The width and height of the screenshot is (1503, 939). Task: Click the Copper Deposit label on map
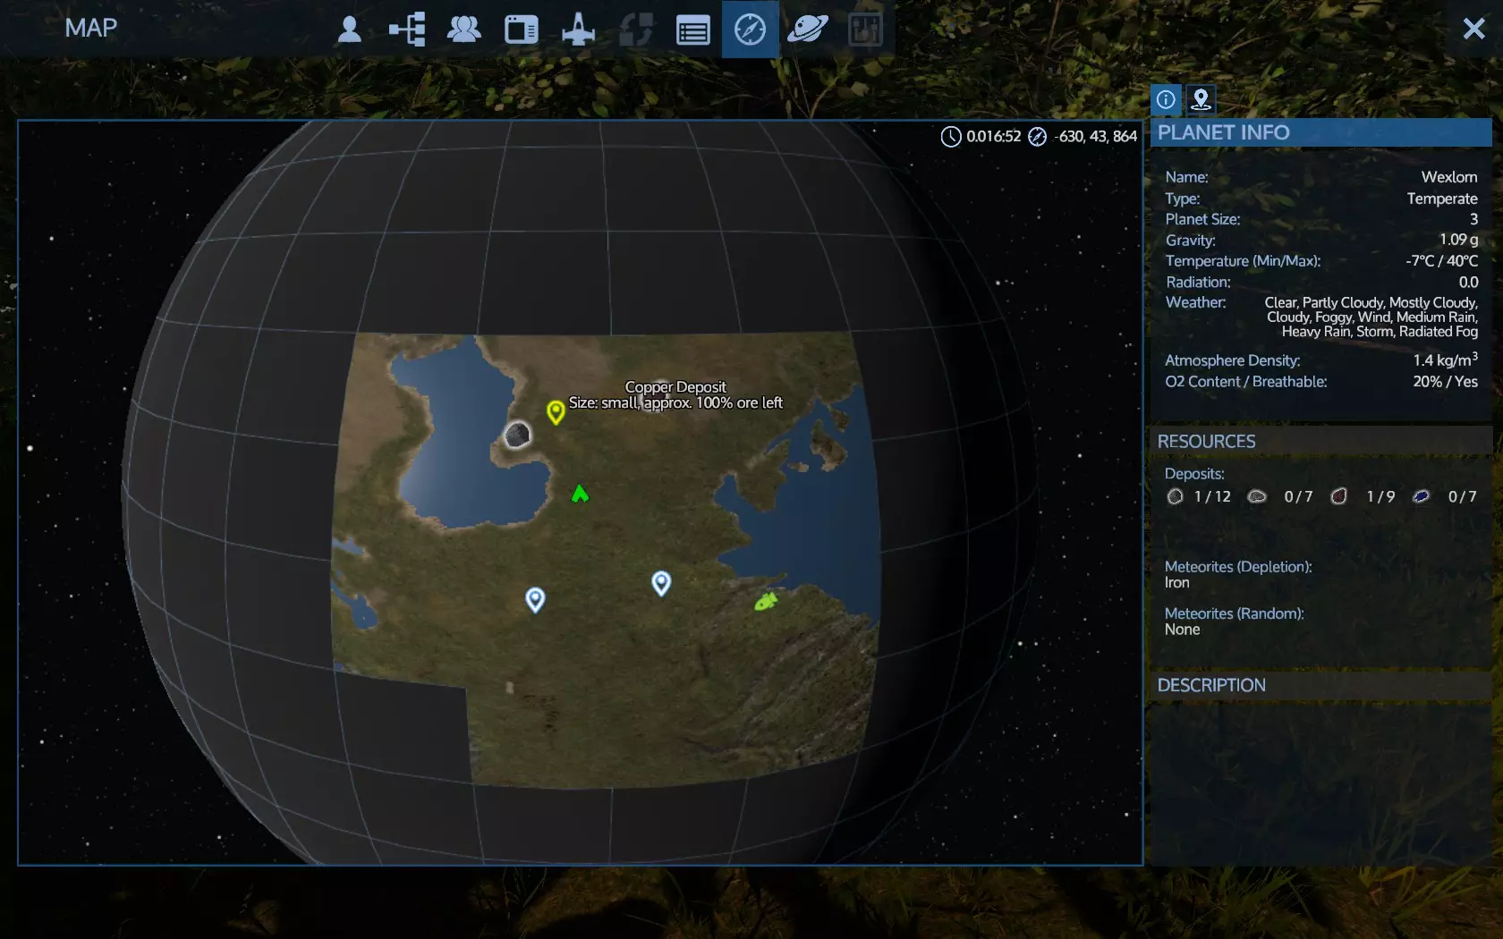[675, 387]
